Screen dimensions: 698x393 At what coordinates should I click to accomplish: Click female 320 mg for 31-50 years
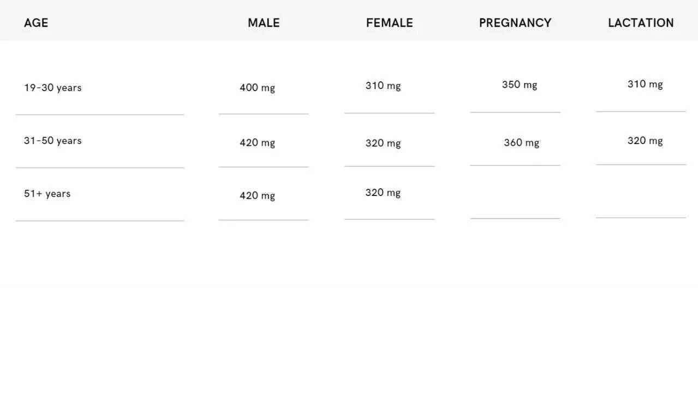pos(383,144)
